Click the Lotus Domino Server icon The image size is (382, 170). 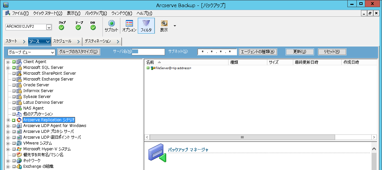coord(19,102)
